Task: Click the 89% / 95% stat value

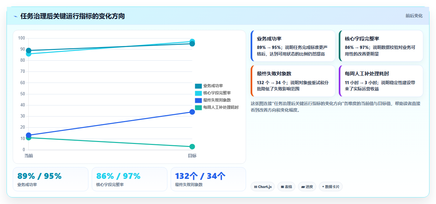Action: (39, 176)
